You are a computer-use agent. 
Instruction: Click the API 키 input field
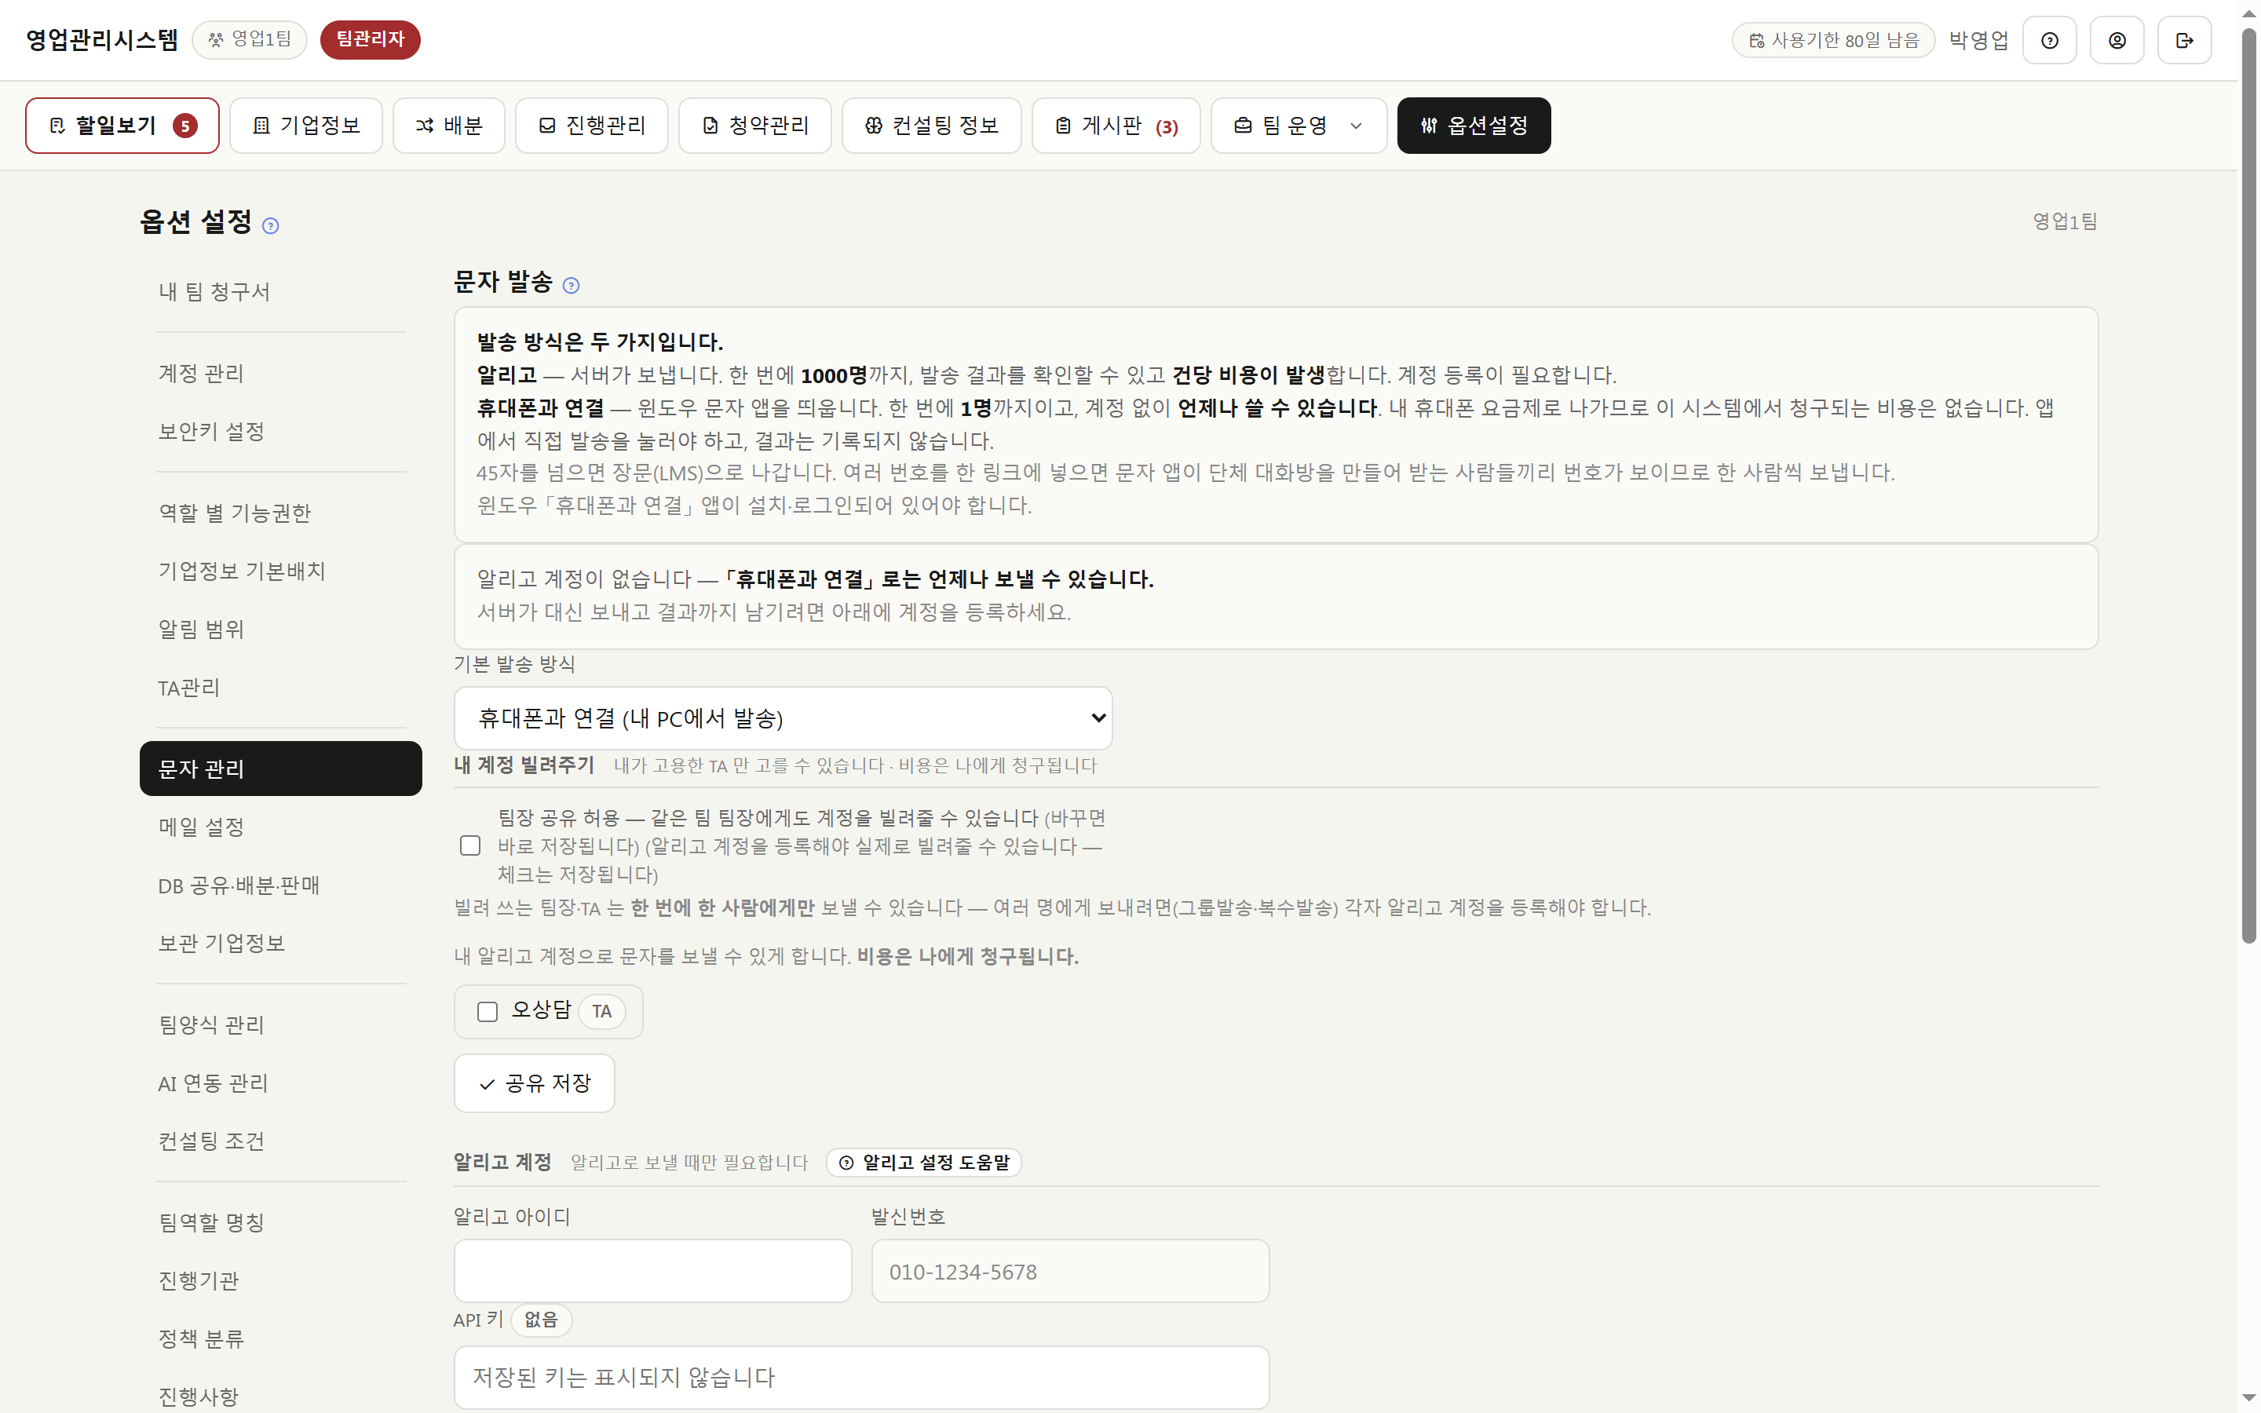(x=861, y=1377)
